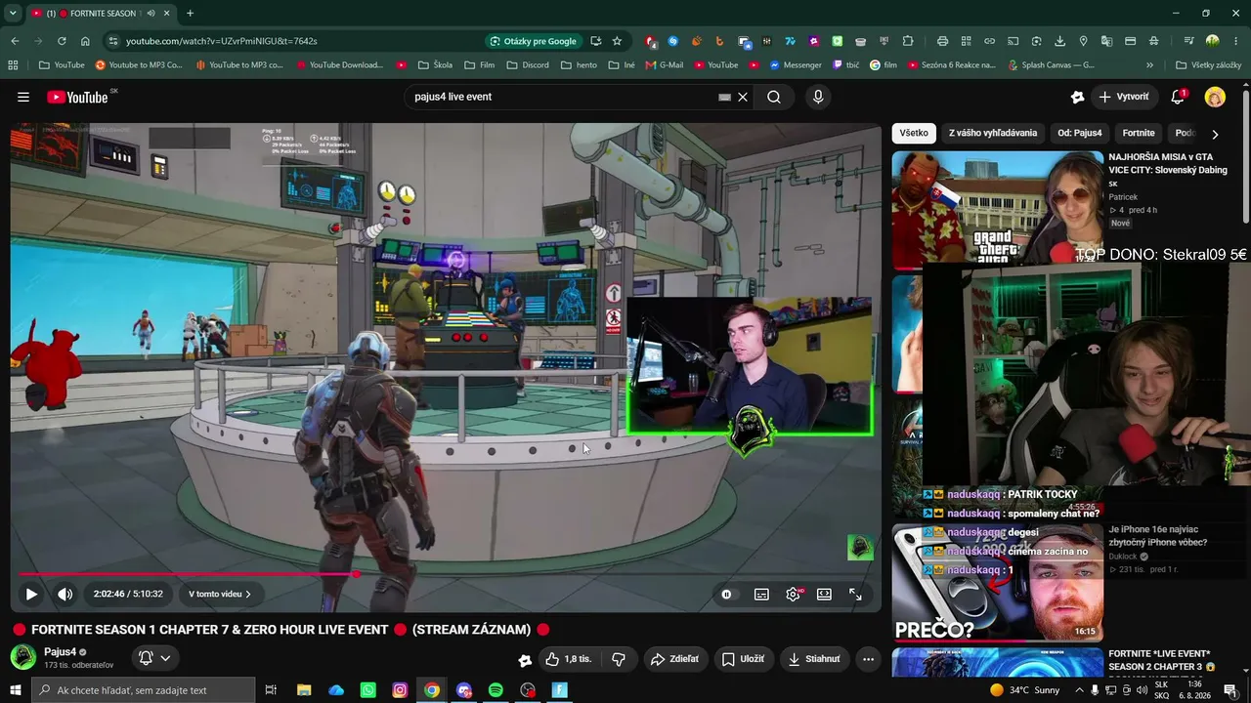Open WhatsApp from the taskbar
1251x703 pixels.
[367, 690]
